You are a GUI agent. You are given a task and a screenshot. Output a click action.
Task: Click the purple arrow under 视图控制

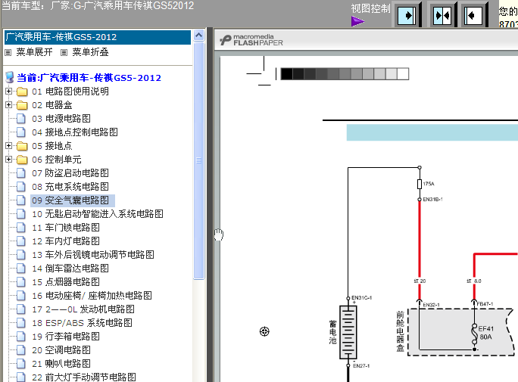tap(357, 22)
